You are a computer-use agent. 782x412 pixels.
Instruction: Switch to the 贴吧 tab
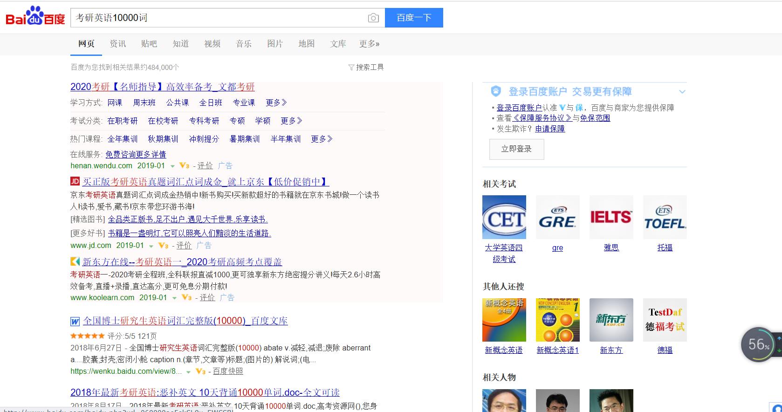(149, 44)
